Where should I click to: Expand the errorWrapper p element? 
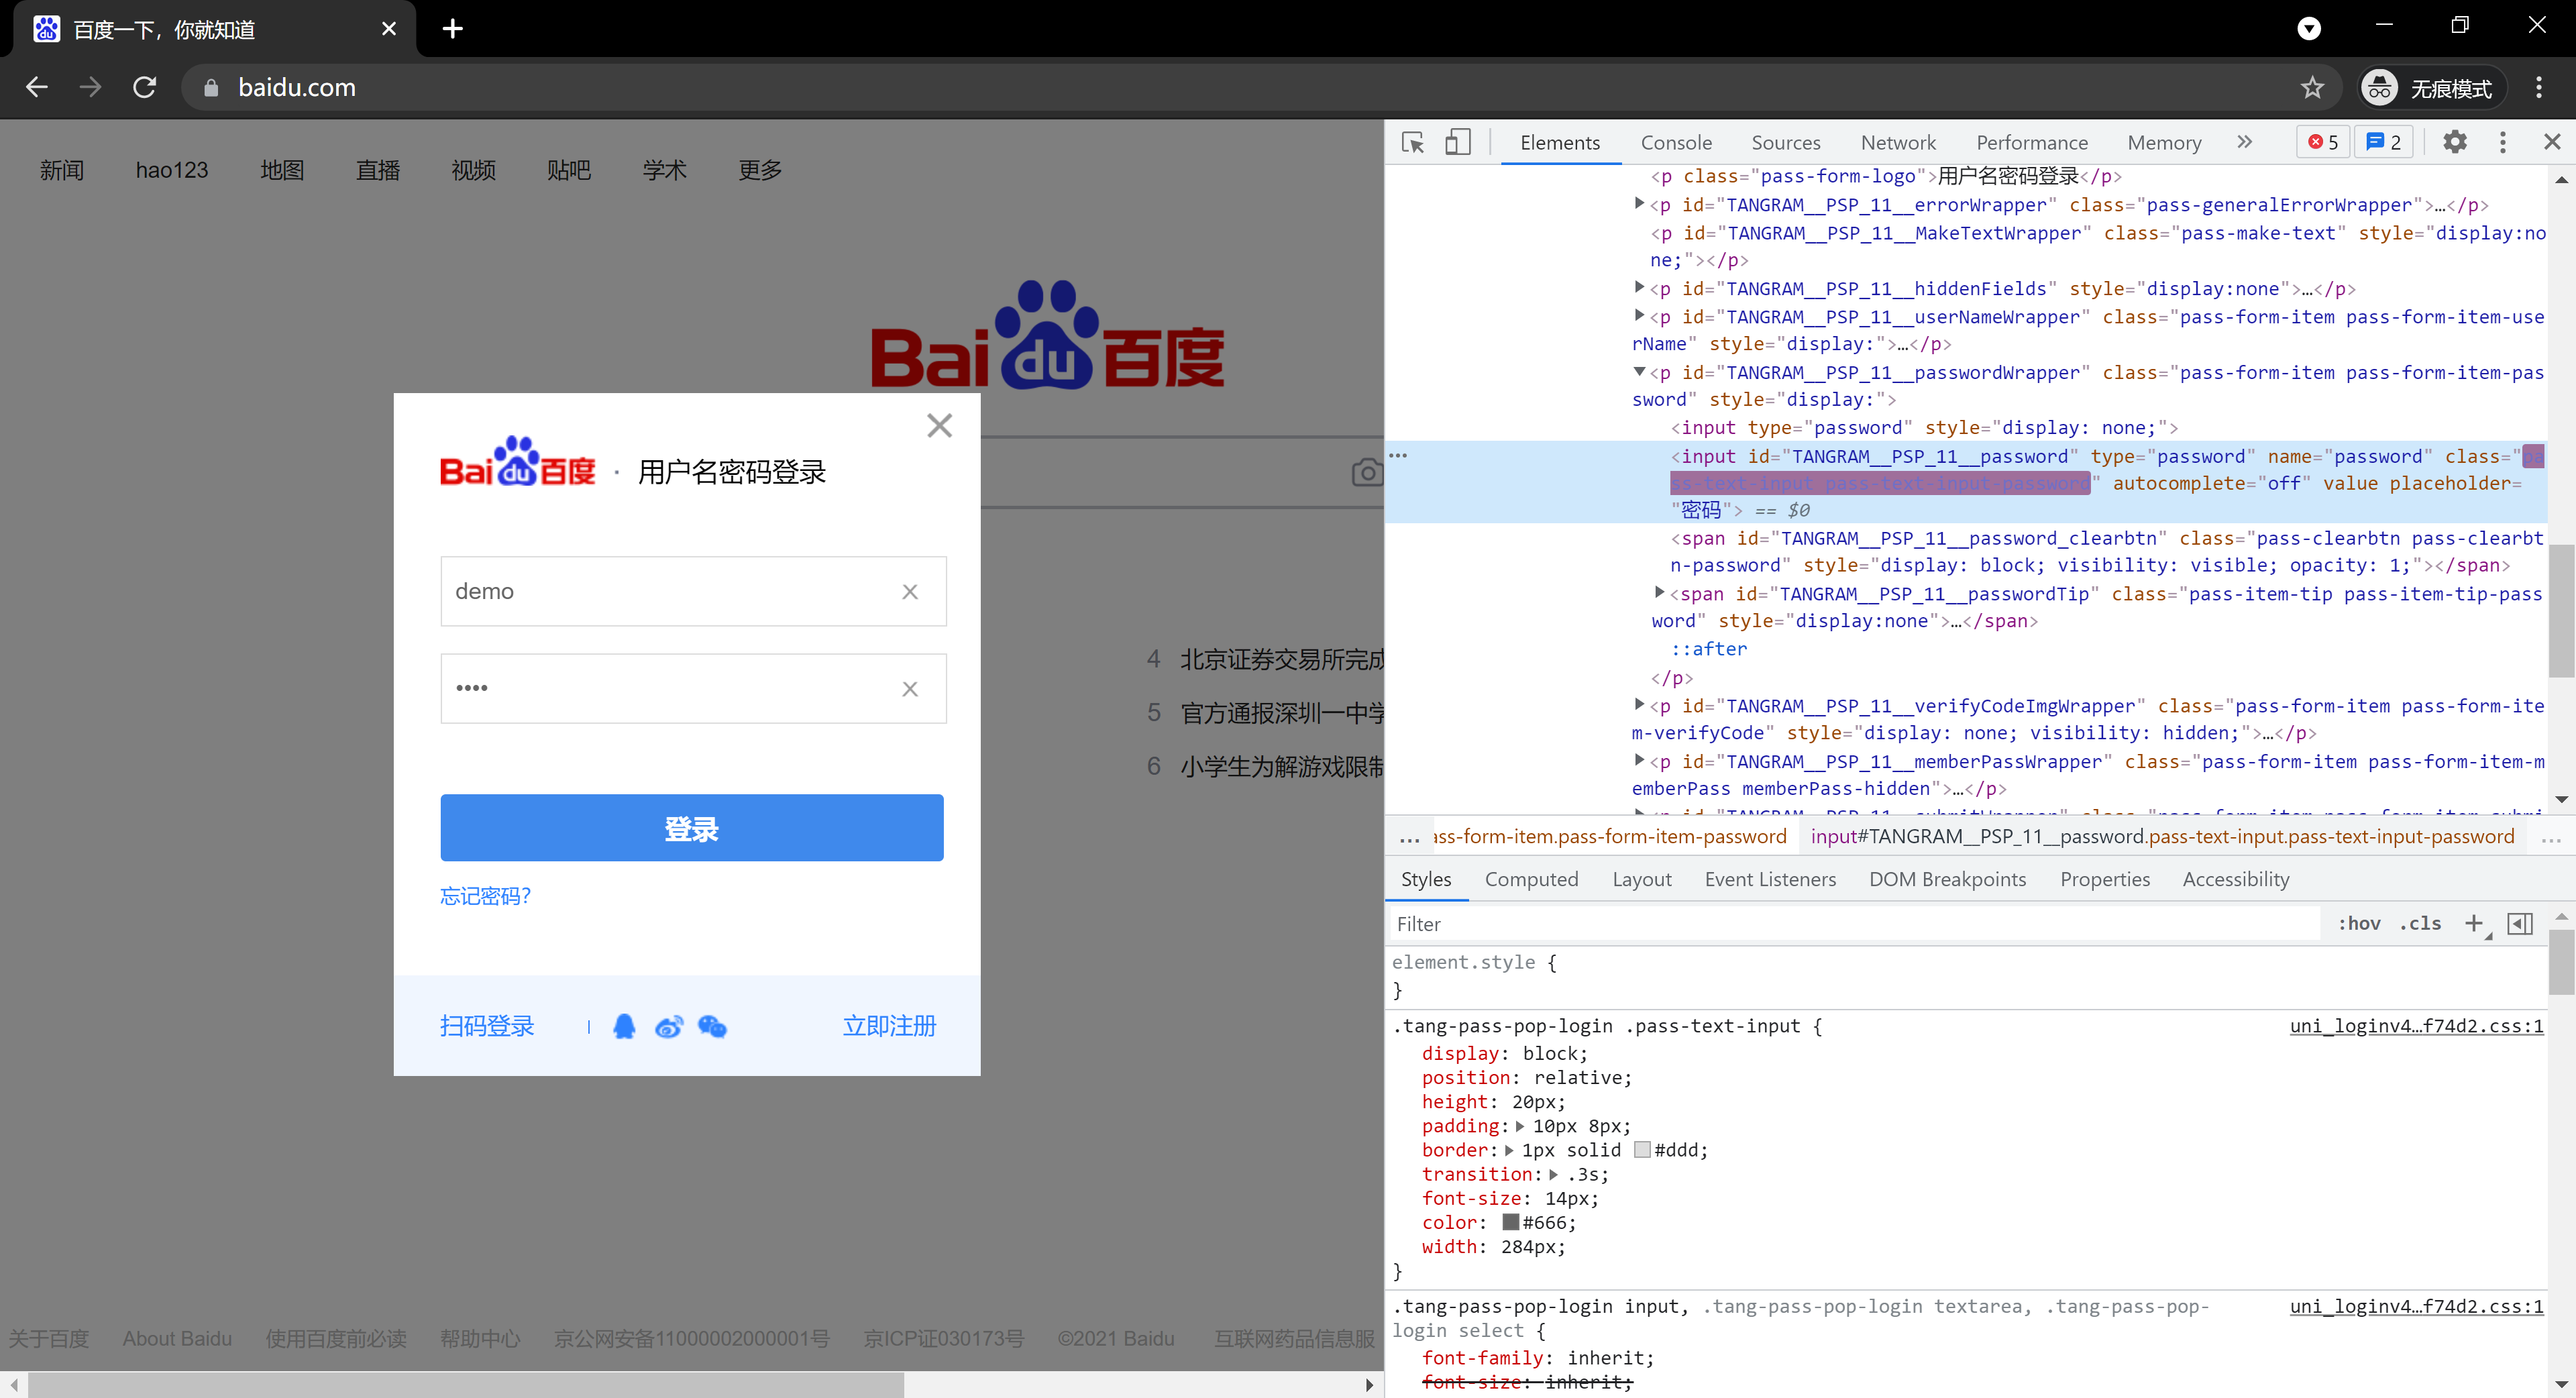tap(1639, 204)
